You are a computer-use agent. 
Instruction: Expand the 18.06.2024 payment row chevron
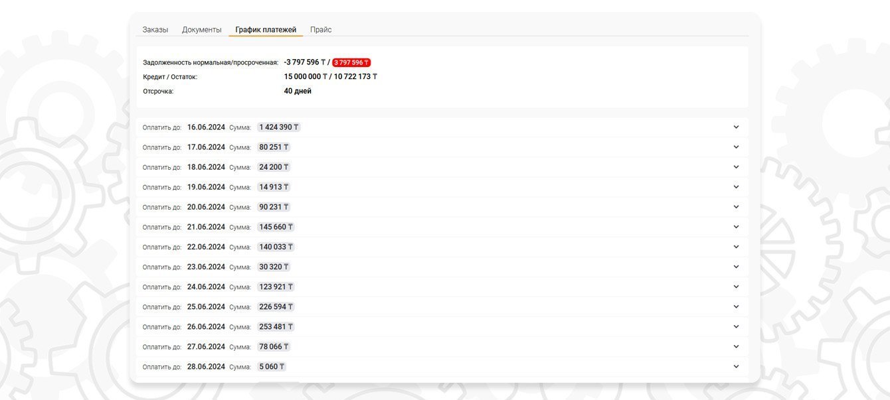tap(736, 167)
